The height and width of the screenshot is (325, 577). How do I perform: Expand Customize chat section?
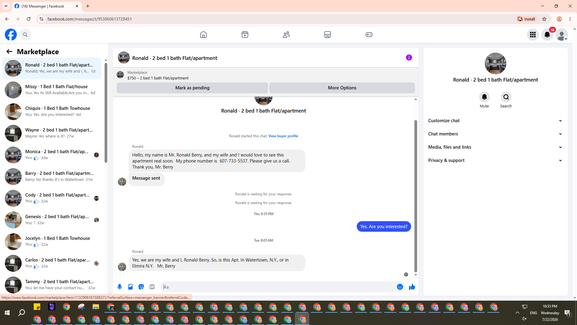(x=495, y=121)
